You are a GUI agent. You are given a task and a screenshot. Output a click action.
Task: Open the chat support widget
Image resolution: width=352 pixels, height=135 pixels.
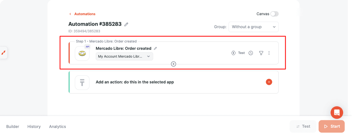337,112
